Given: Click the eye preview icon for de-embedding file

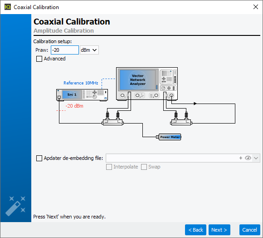Looking at the screenshot, I should [248, 158].
